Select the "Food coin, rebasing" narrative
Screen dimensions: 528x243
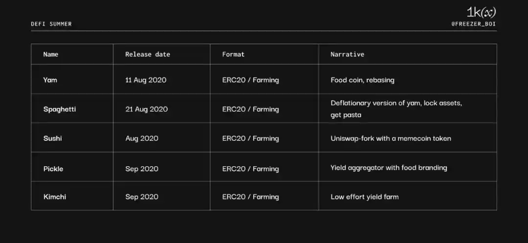[362, 80]
